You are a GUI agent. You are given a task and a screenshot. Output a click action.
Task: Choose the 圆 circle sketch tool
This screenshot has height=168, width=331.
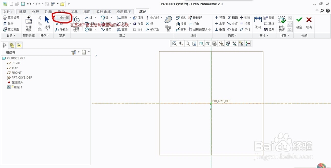89,30
